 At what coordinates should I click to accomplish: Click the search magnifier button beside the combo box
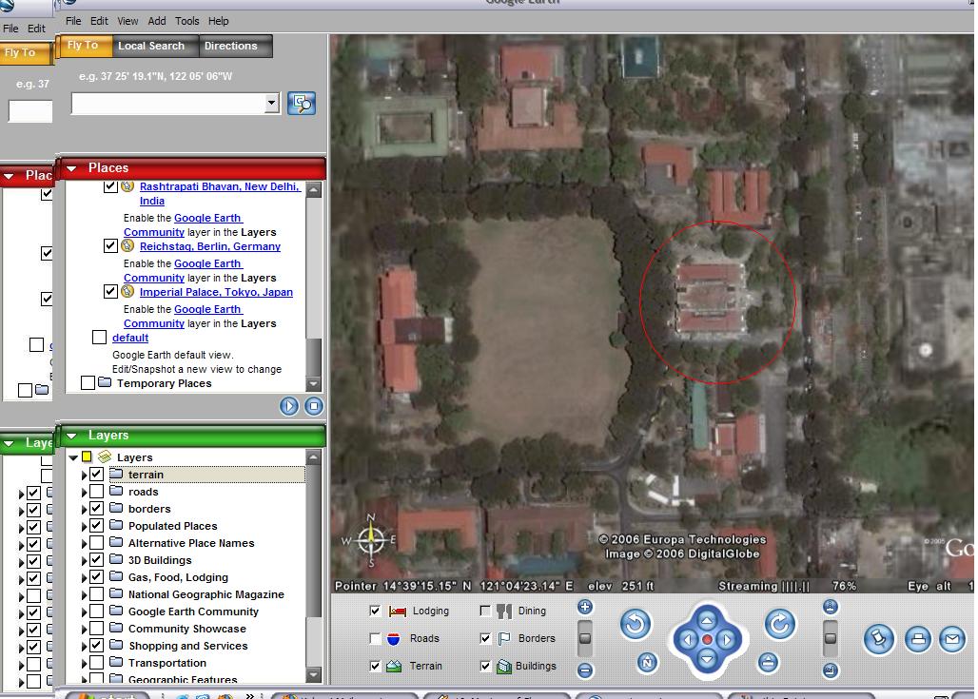pyautogui.click(x=302, y=103)
